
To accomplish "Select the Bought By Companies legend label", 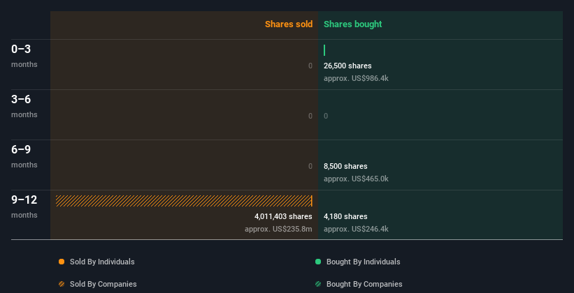I will (364, 284).
